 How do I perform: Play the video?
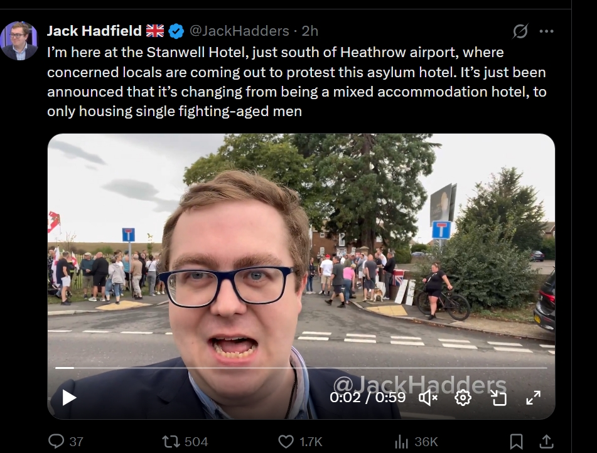(x=69, y=397)
